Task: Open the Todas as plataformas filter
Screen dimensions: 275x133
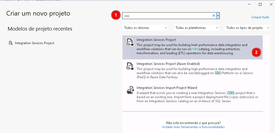Action: tap(196, 28)
